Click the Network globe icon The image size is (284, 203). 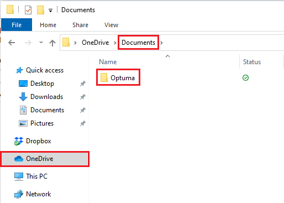click(19, 194)
